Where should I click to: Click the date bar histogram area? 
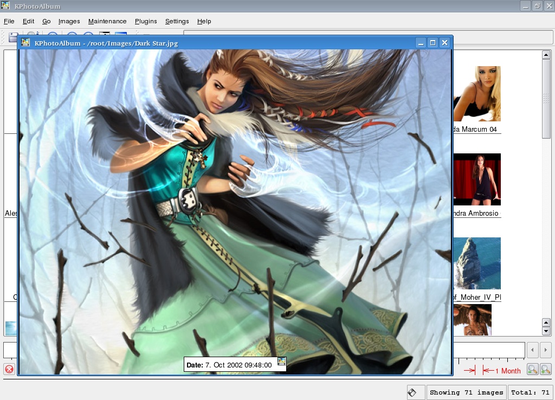[489, 350]
